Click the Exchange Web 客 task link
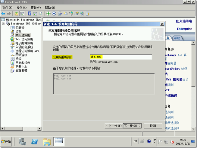The height and width of the screenshot is (148, 197). pyautogui.click(x=176, y=55)
